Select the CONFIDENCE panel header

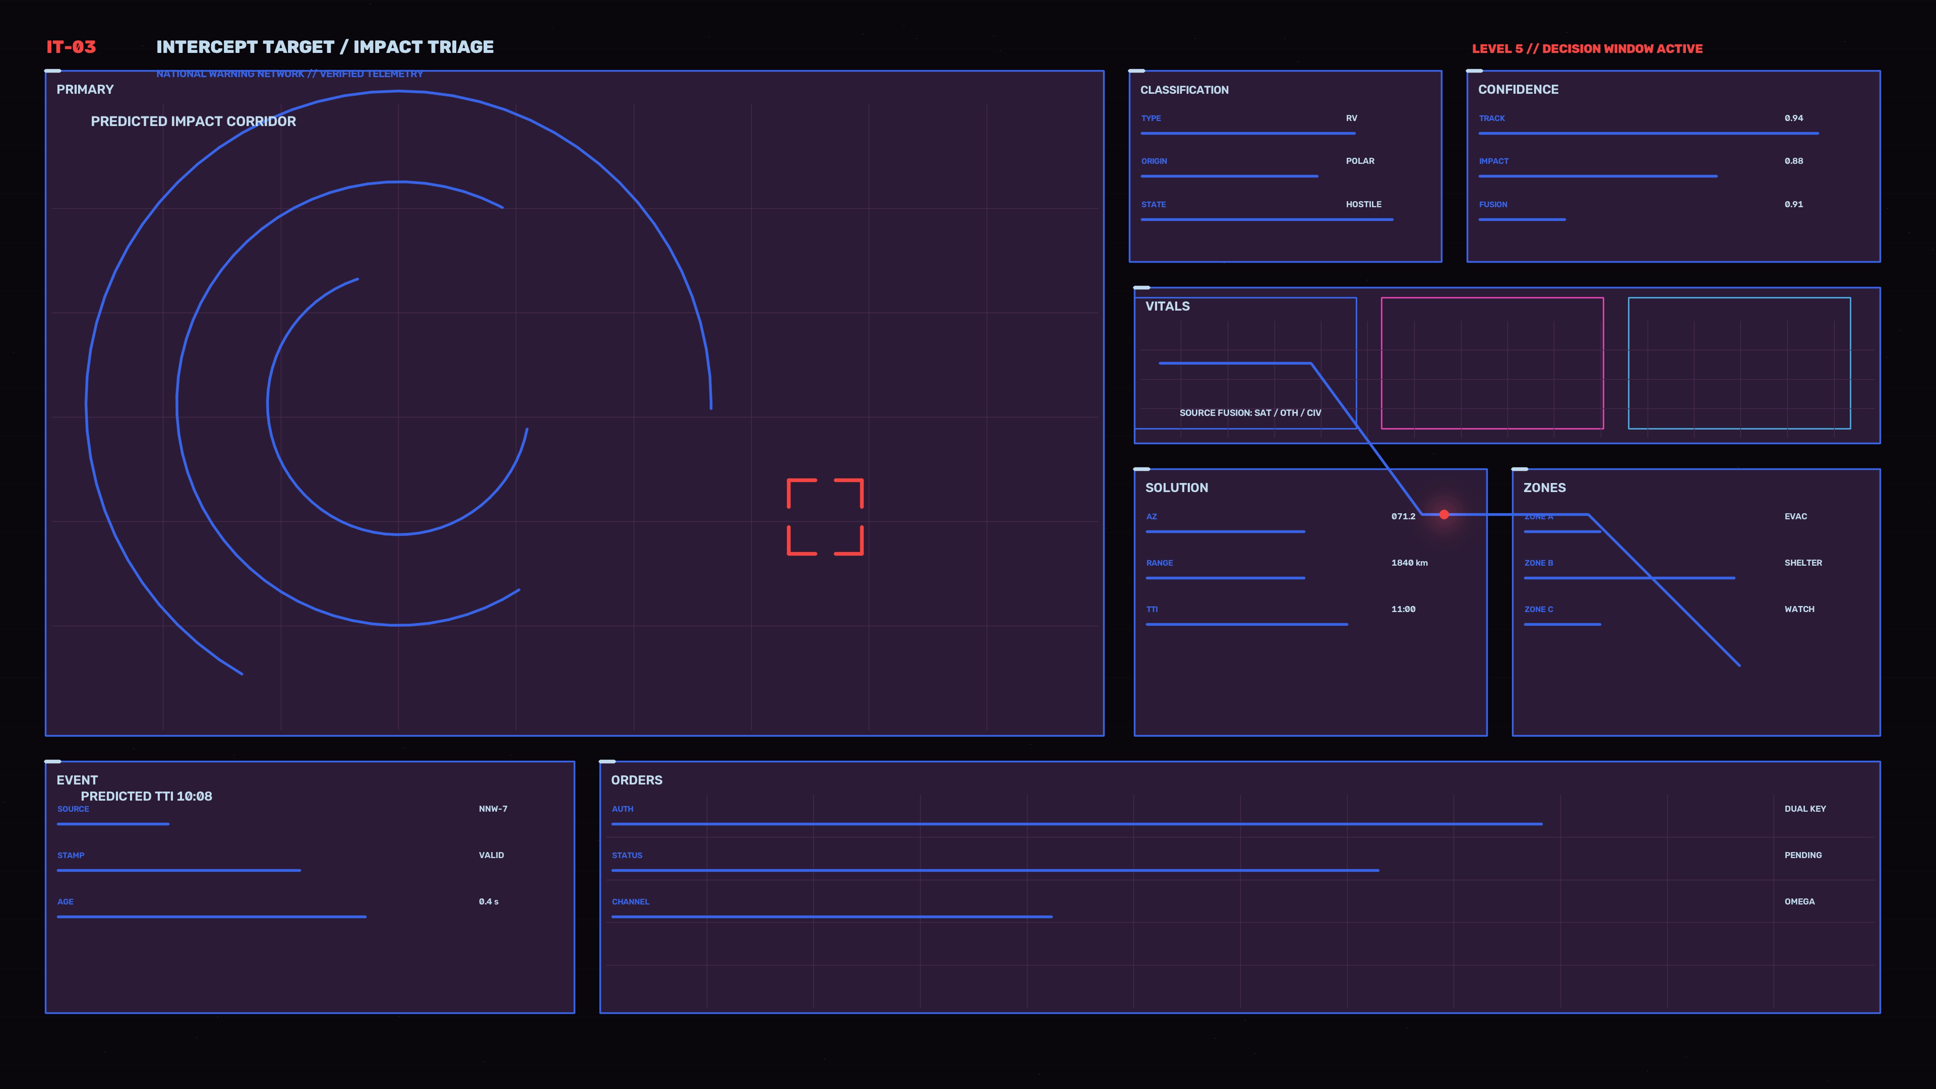click(1518, 89)
